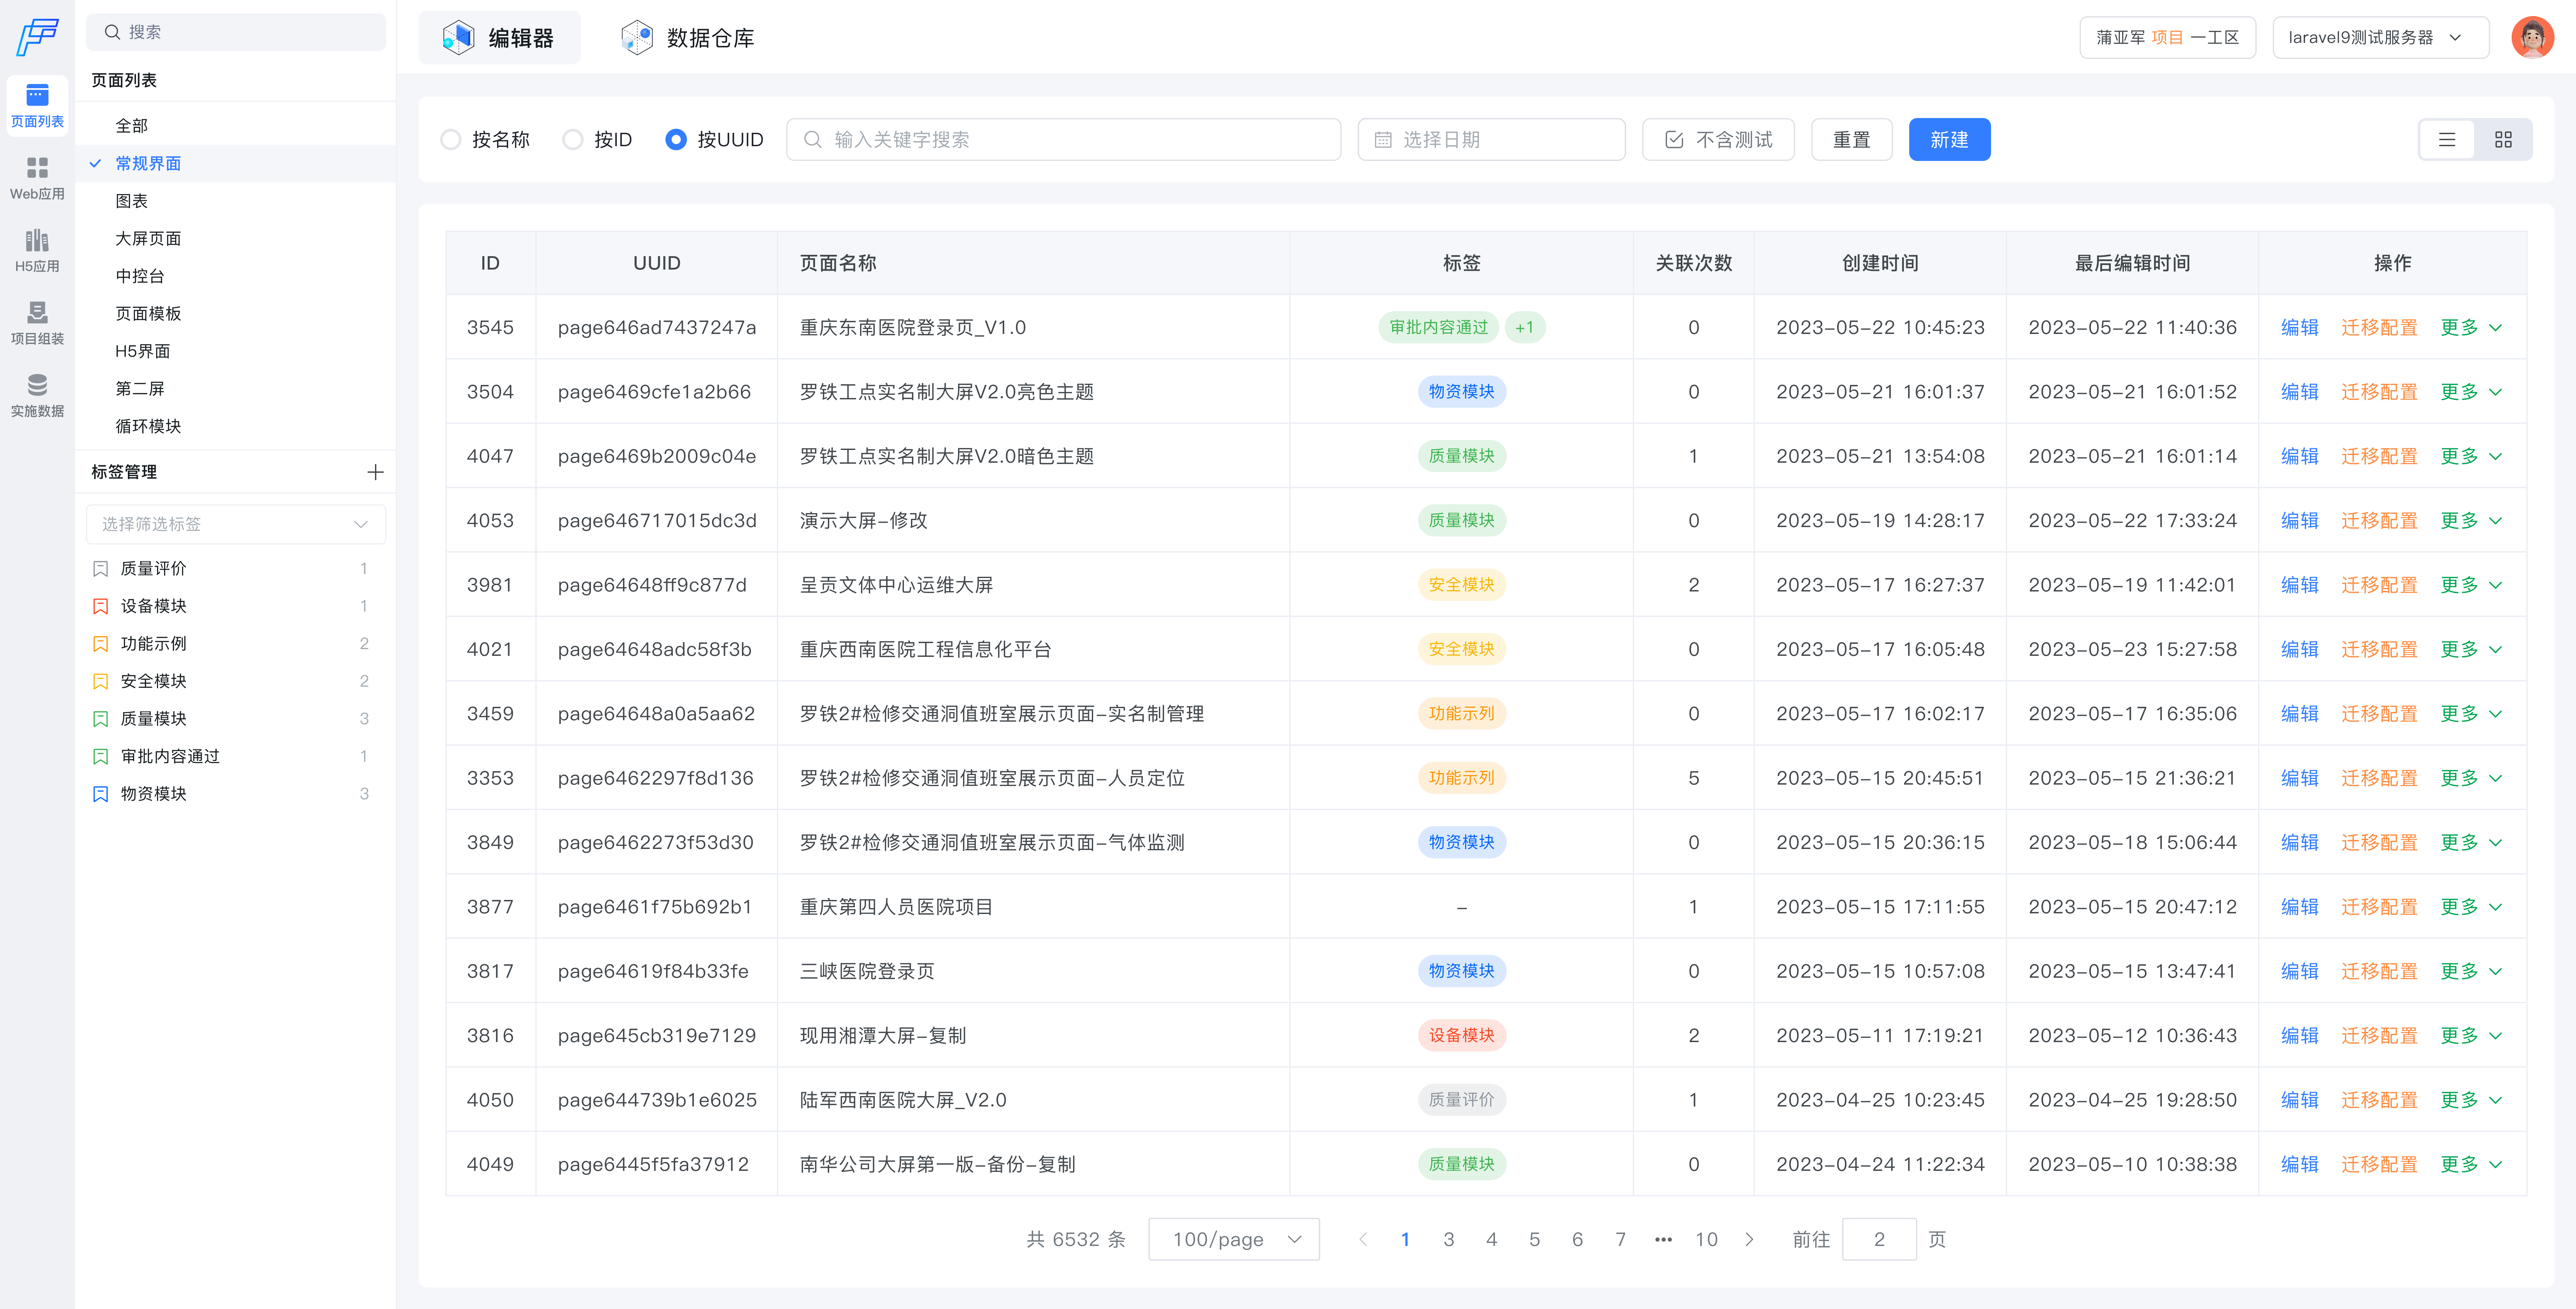
Task: Click the 前往 page number input
Action: [x=1879, y=1239]
